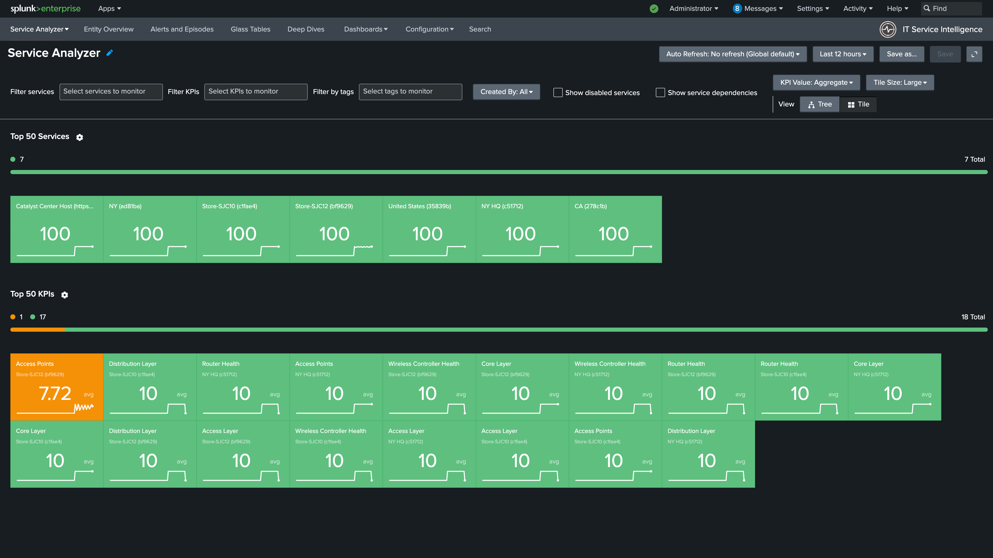
Task: Open the NY (ad81ba) service tile
Action: coord(150,229)
